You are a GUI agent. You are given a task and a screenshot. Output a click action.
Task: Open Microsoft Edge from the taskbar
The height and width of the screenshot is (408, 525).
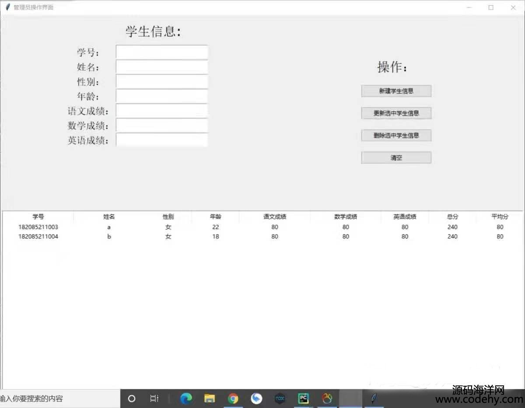[186, 398]
